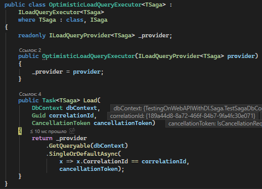Image resolution: width=262 pixels, height=189 pixels.
Task: Click the Load method name
Action: (x=90, y=100)
